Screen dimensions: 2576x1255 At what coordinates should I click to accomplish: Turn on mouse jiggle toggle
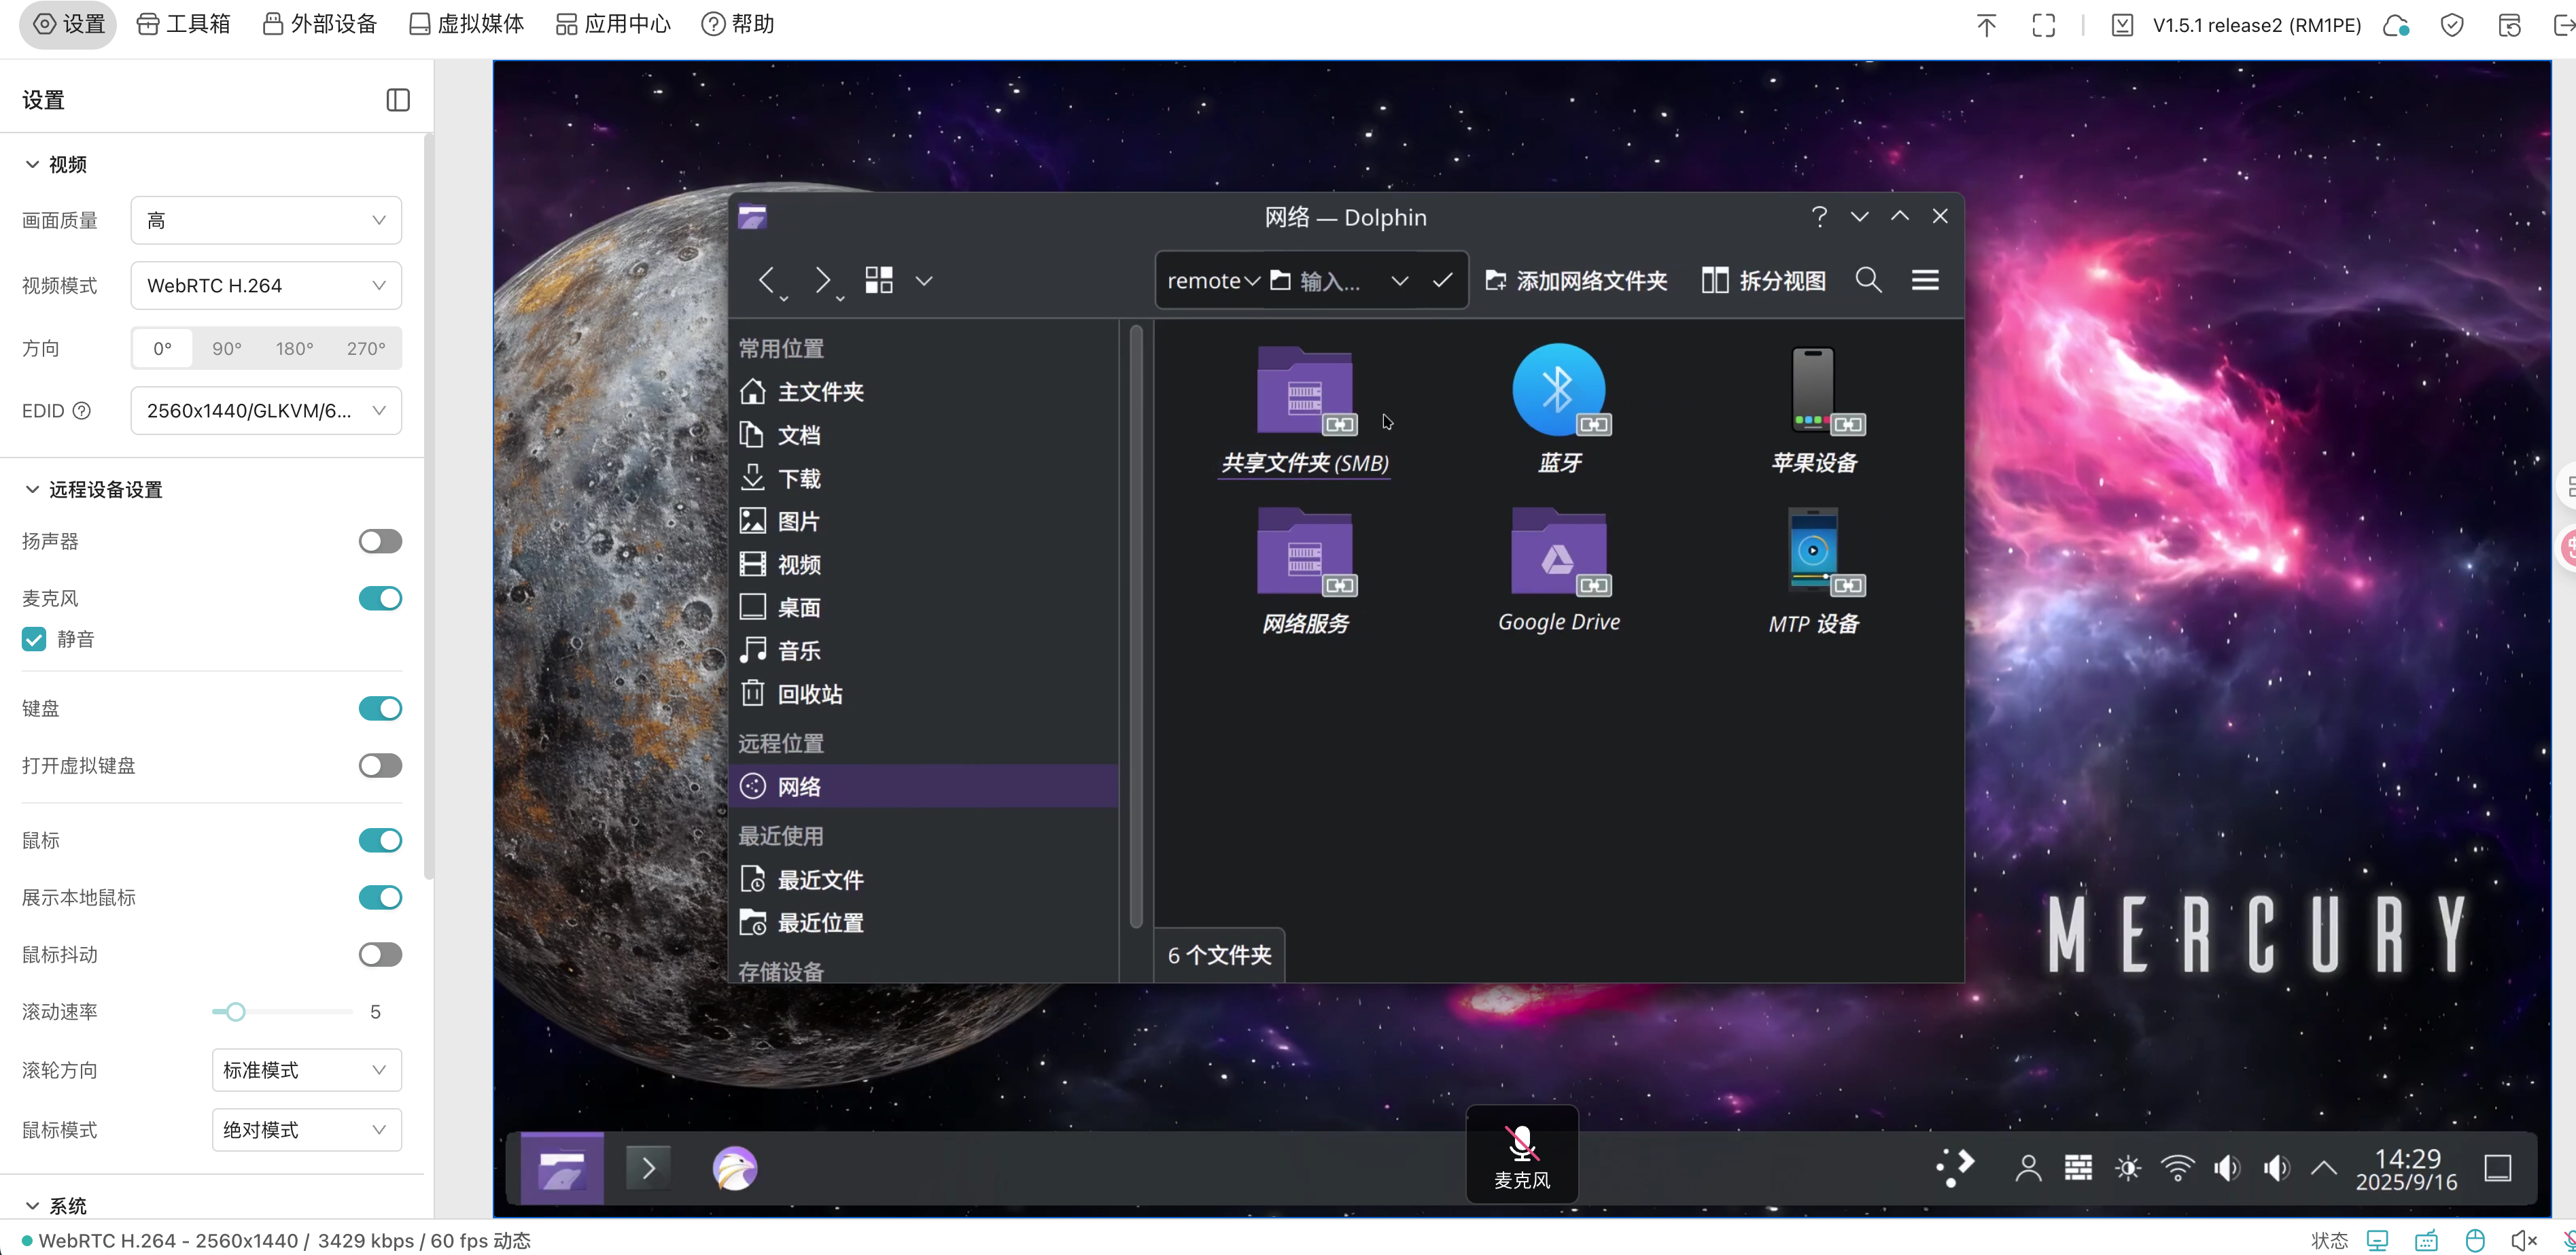[x=380, y=954]
